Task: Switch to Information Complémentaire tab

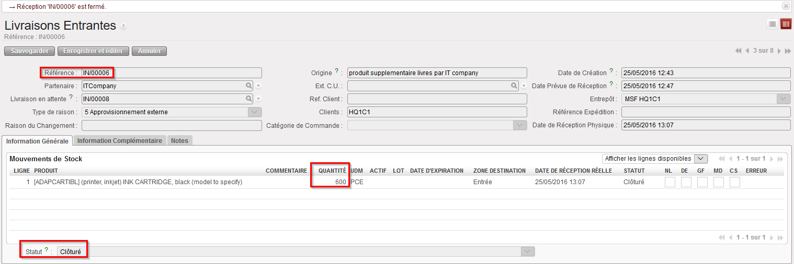Action: [120, 141]
